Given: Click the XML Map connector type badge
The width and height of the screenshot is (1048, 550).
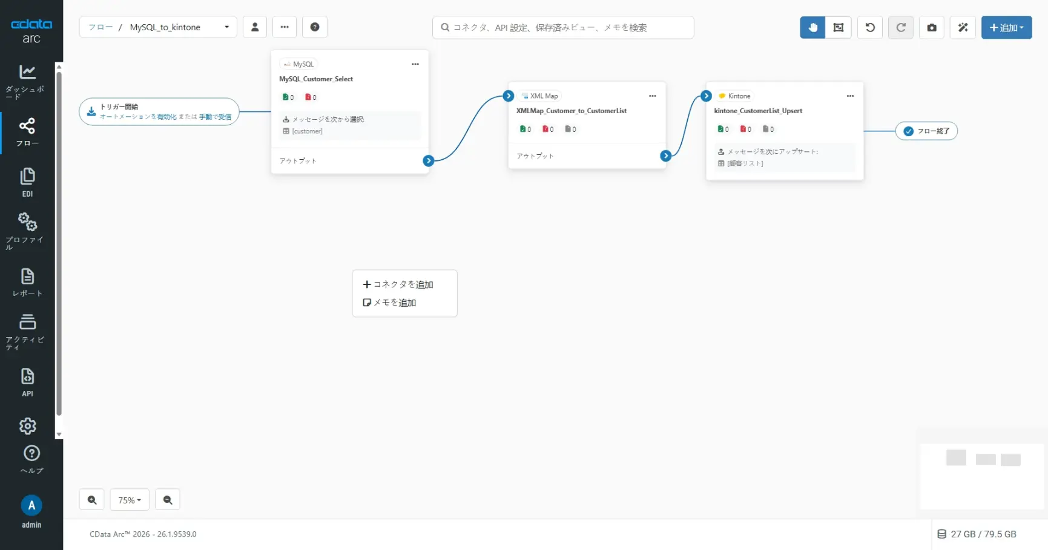Looking at the screenshot, I should (540, 96).
